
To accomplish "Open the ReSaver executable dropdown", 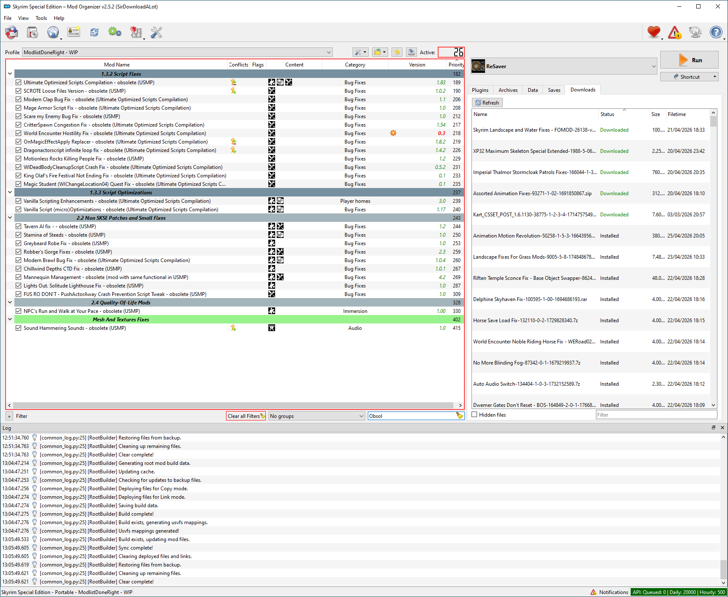I will click(x=564, y=66).
